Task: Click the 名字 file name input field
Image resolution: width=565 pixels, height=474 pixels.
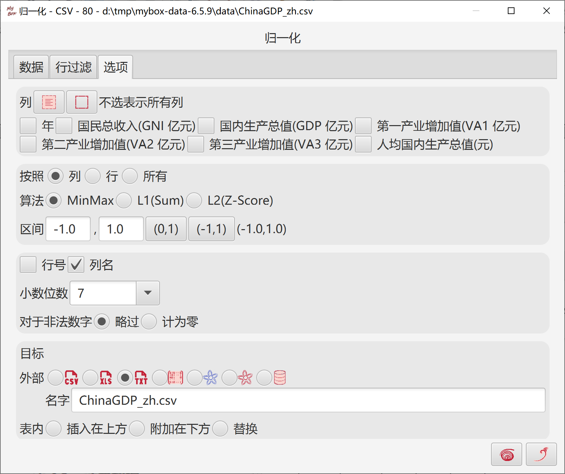Action: [308, 400]
